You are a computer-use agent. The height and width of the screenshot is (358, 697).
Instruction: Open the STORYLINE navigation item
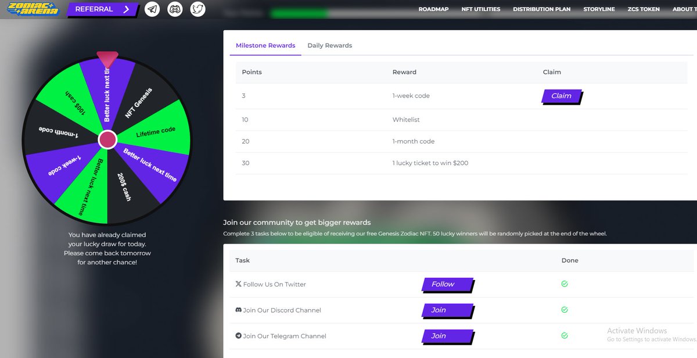(599, 9)
